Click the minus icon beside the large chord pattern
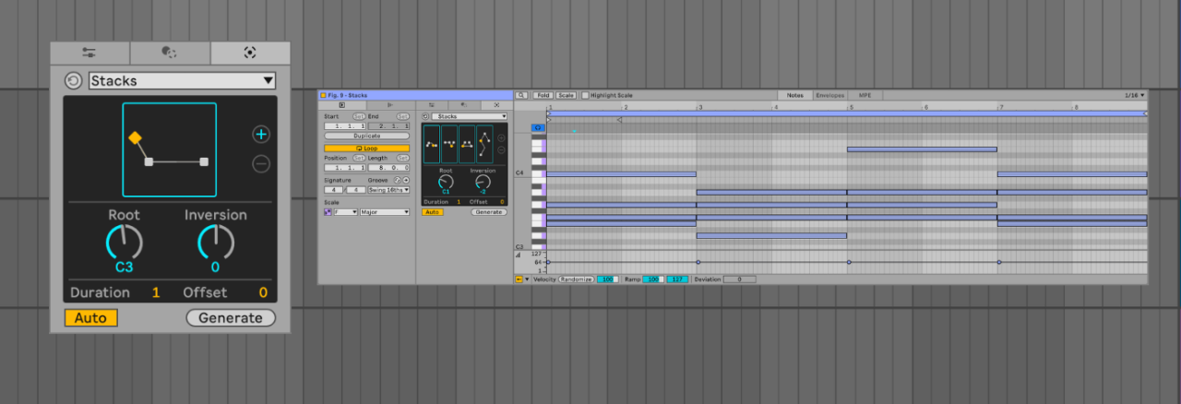The height and width of the screenshot is (404, 1181). (x=261, y=164)
